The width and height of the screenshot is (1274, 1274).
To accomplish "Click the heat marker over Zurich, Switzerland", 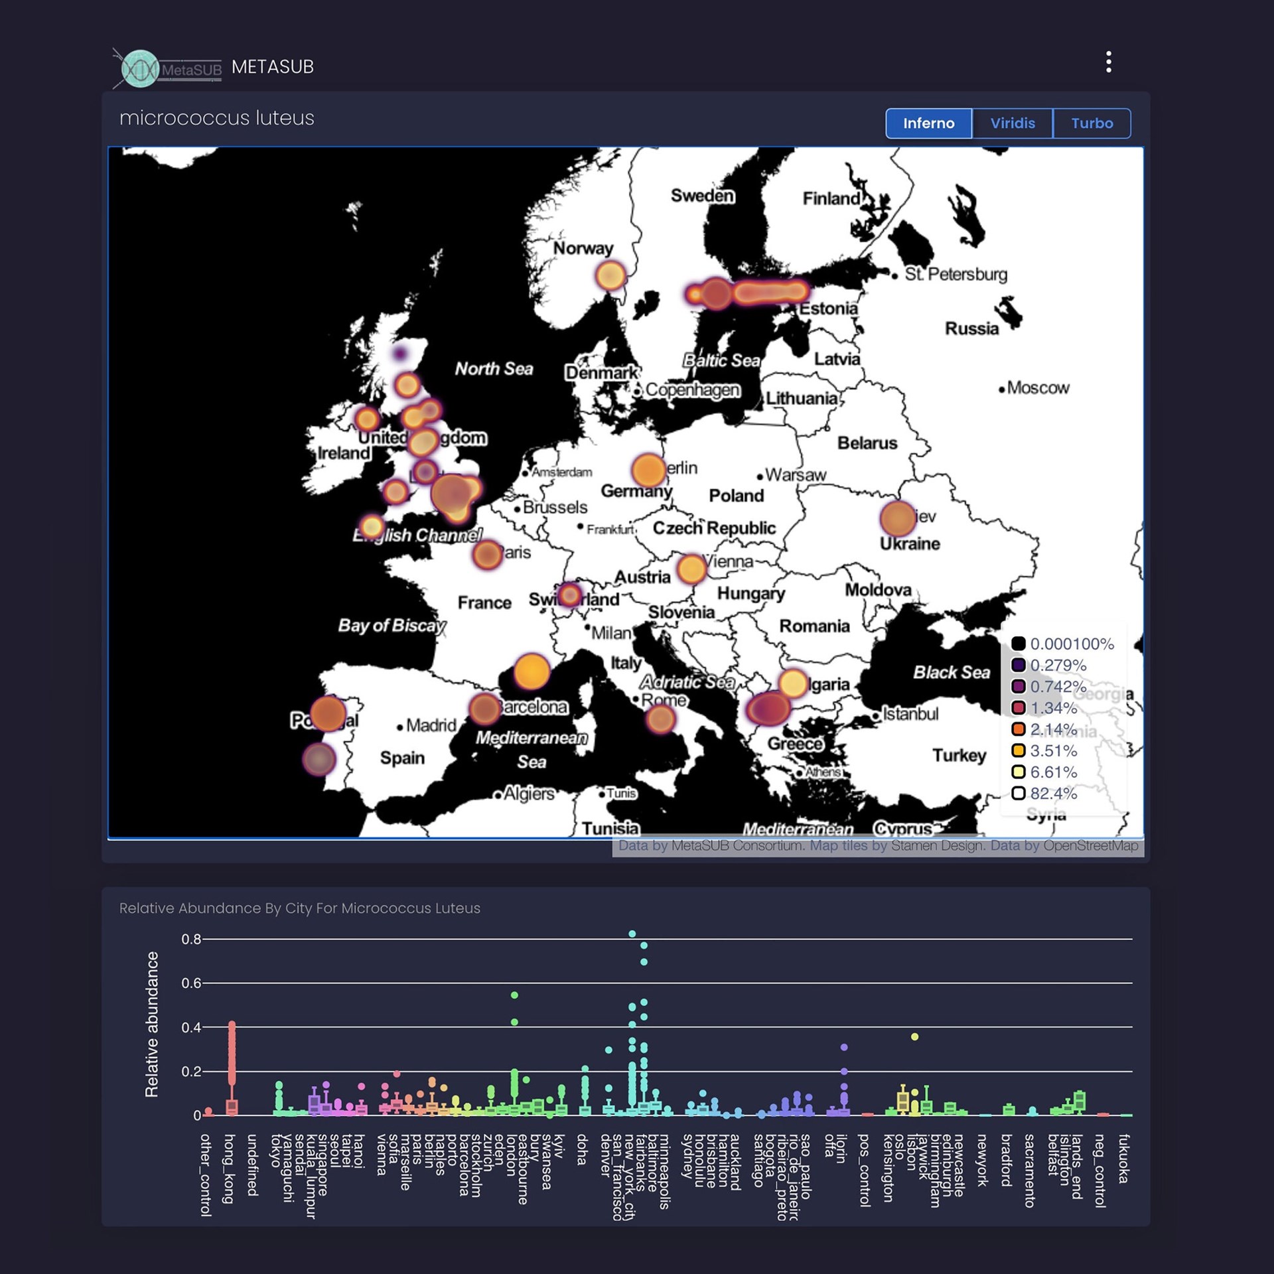I will pos(569,595).
